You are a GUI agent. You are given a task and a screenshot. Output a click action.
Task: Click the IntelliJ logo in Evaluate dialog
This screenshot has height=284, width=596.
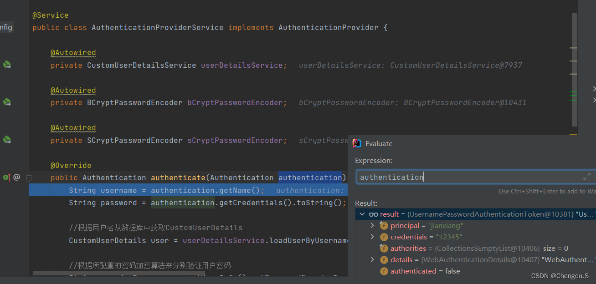357,143
